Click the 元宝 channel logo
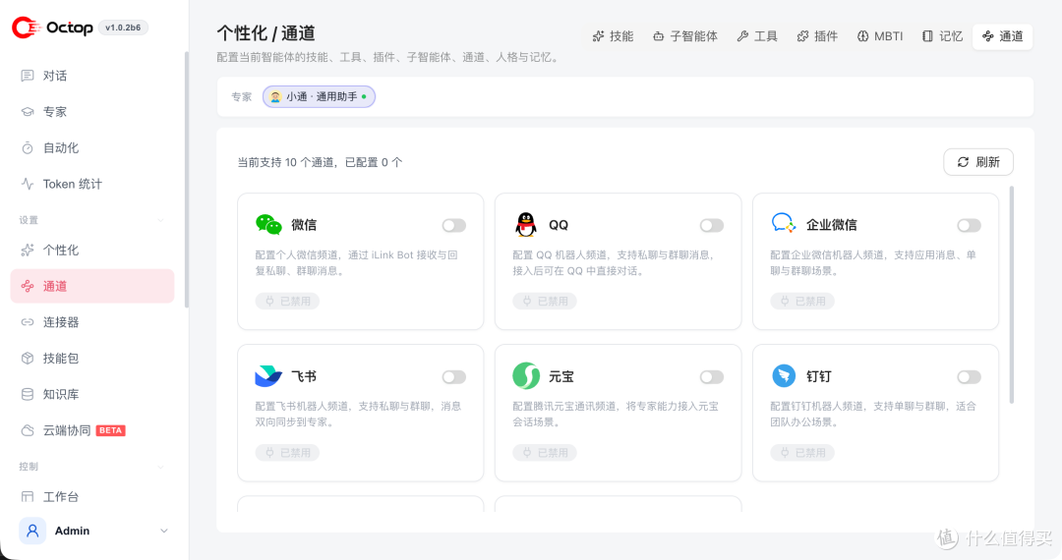Viewport: 1062px width, 560px height. [525, 375]
